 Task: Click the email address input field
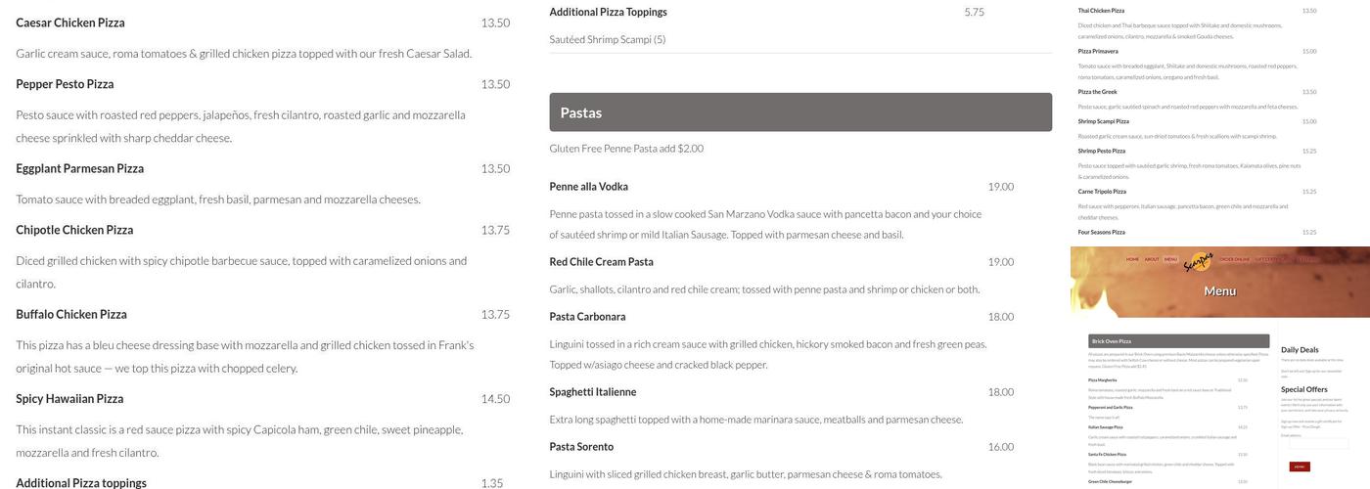[1319, 444]
